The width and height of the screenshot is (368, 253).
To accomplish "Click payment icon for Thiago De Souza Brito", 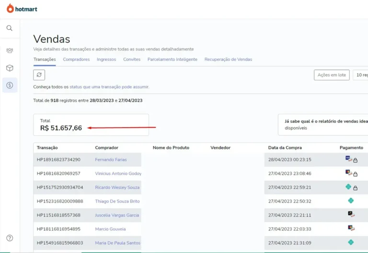I will 351,201.
